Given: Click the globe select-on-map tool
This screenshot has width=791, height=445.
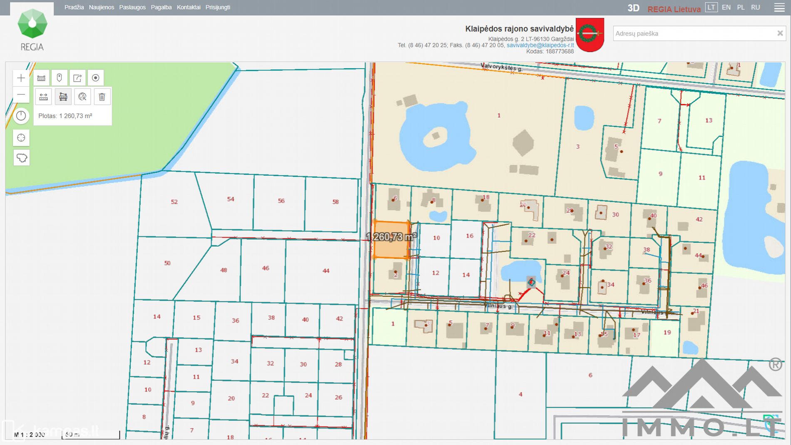Looking at the screenshot, I should [82, 97].
